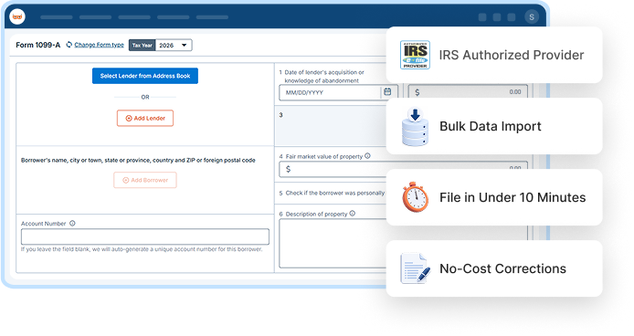Click the 'IRS Authorized Provider' text
634x336 pixels.
pos(512,55)
